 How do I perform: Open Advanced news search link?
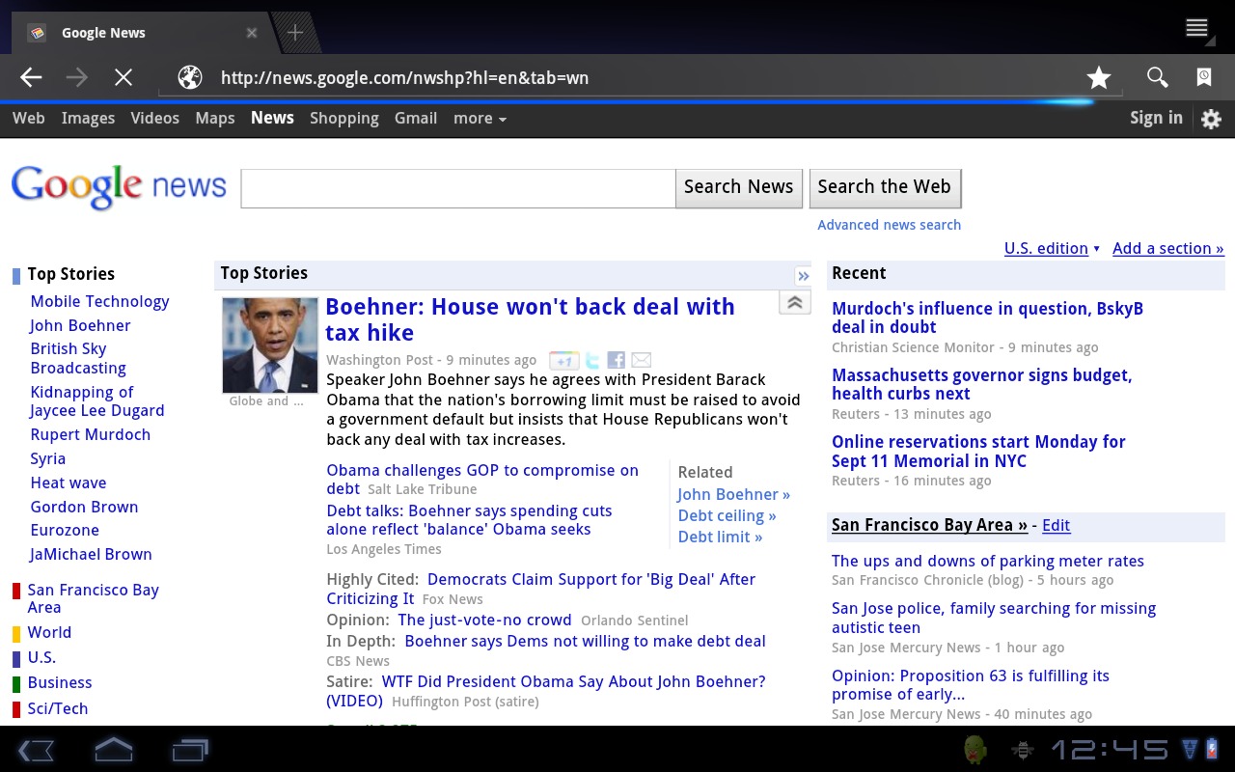(x=889, y=225)
